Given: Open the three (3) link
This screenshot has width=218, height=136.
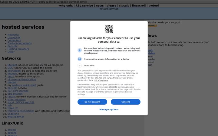Looking at the screenshot, I should click(x=13, y=108).
